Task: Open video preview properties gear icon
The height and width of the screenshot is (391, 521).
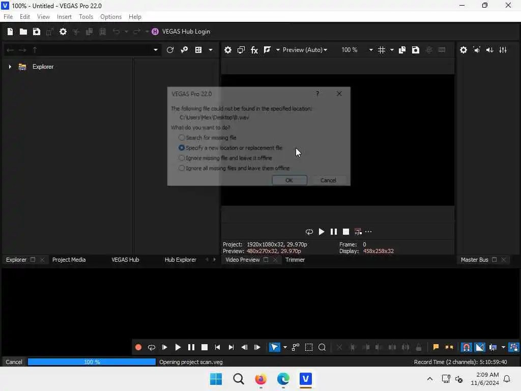Action: [227, 50]
